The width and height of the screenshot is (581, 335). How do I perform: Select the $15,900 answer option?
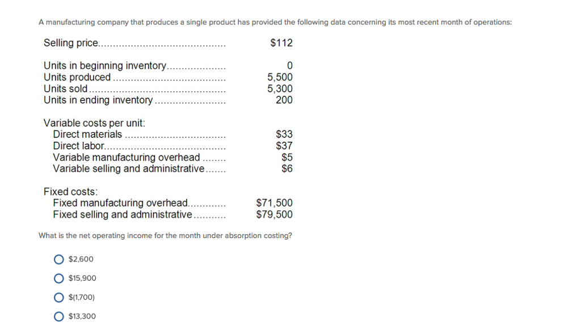(x=58, y=278)
